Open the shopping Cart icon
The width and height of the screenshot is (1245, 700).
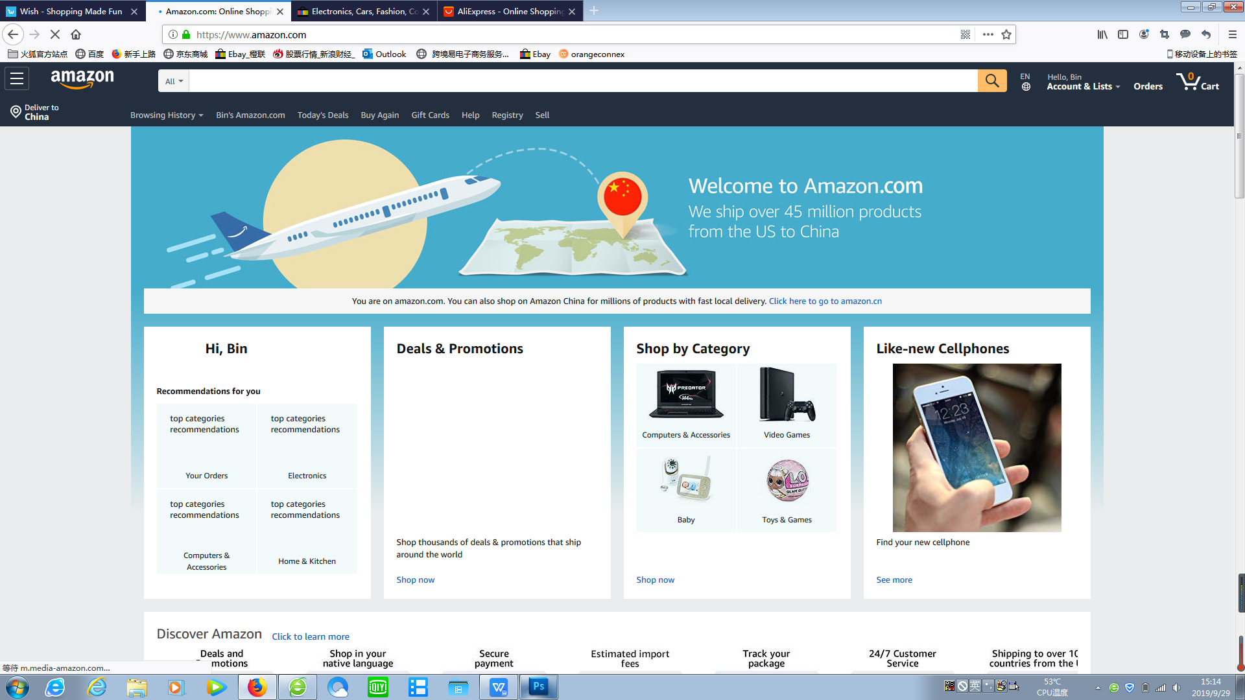(x=1197, y=82)
